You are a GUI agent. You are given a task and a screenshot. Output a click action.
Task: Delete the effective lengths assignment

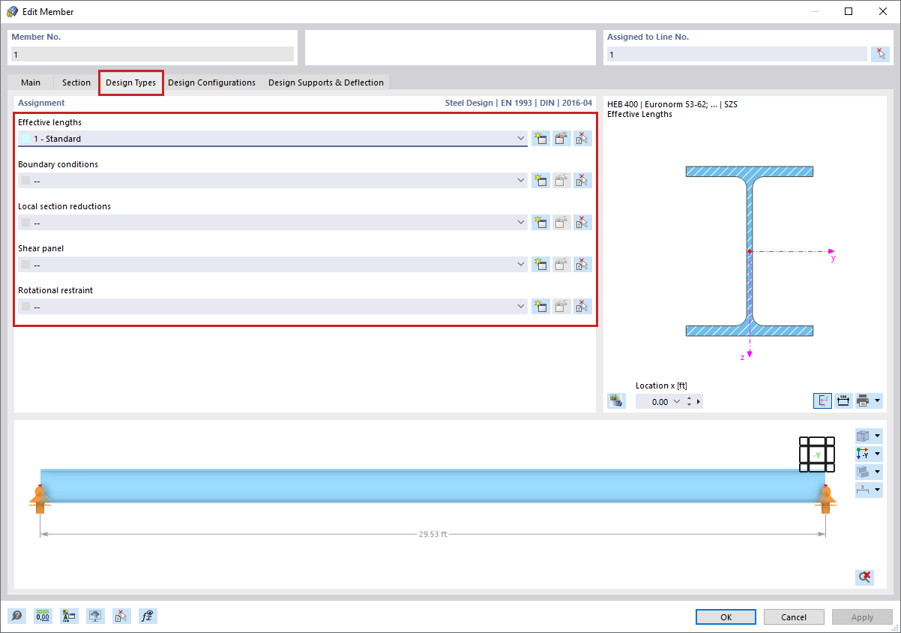[x=582, y=138]
